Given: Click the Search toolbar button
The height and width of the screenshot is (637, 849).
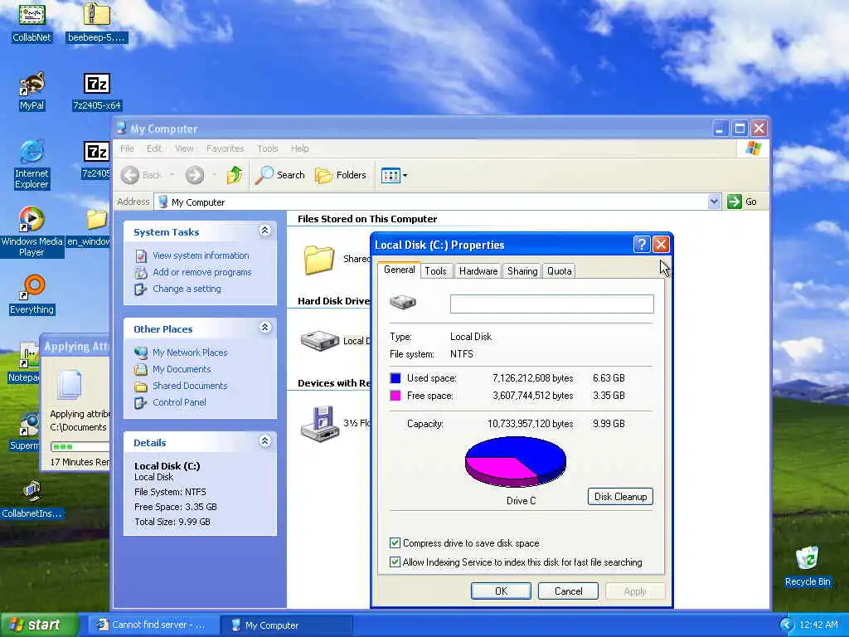Looking at the screenshot, I should (x=279, y=175).
